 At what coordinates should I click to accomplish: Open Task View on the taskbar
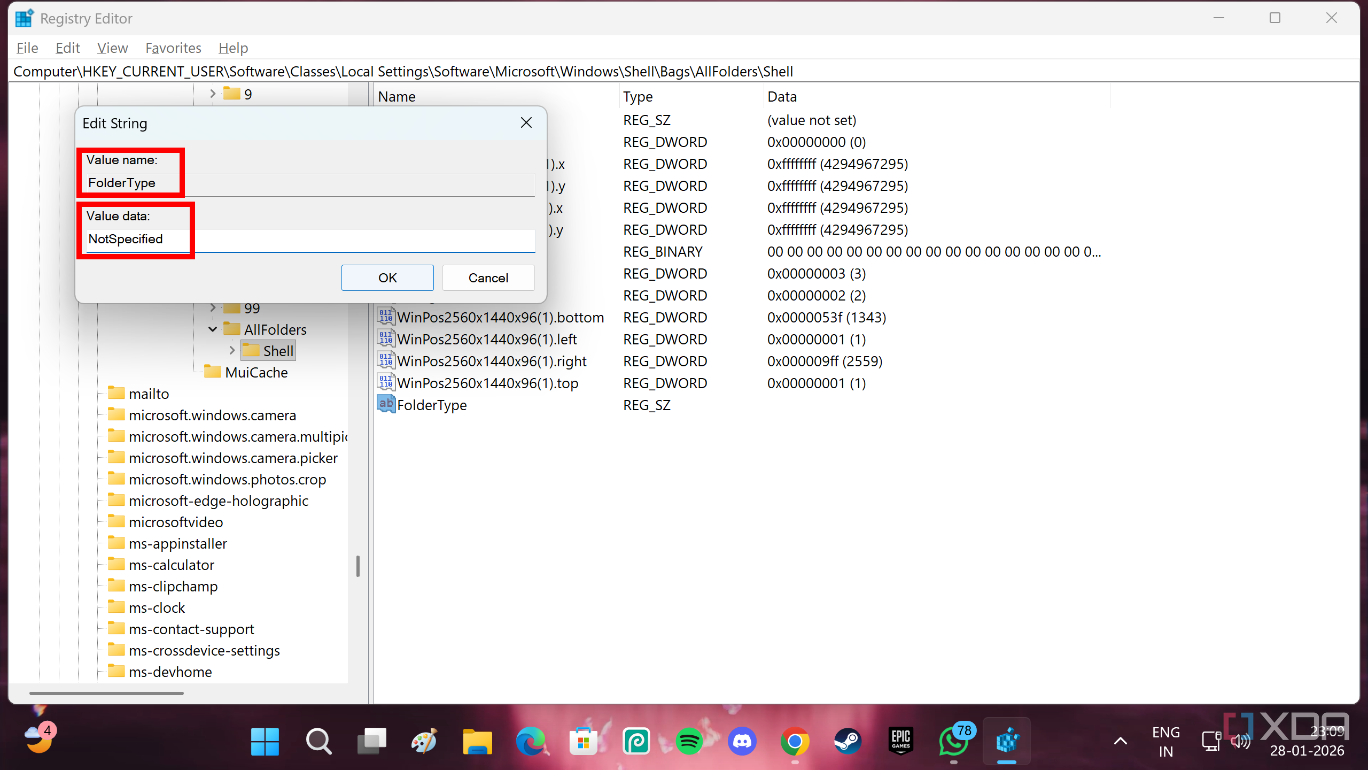click(x=371, y=742)
